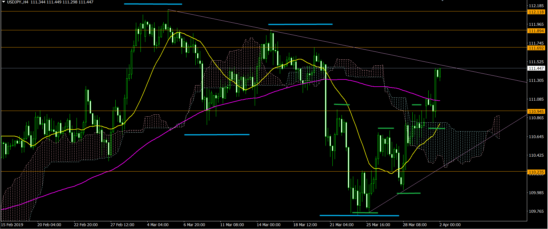Click the 4 Mar 04:00 time label

point(158,225)
